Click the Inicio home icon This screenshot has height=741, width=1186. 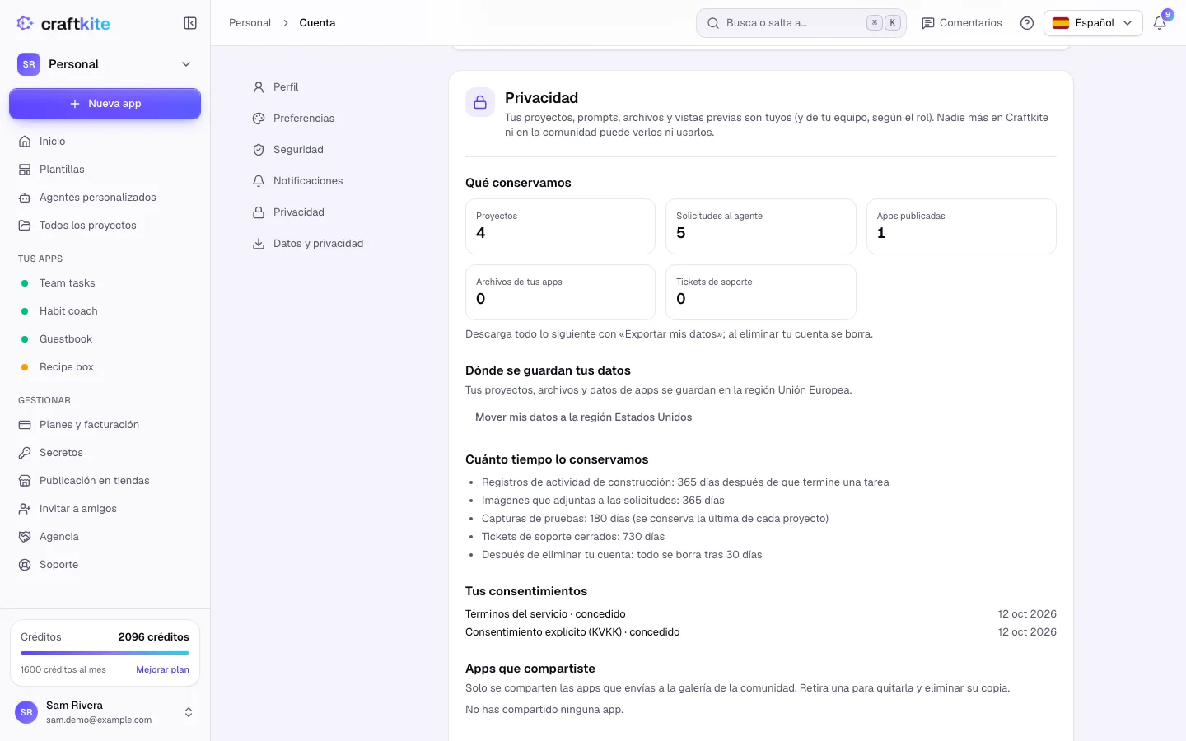(25, 142)
